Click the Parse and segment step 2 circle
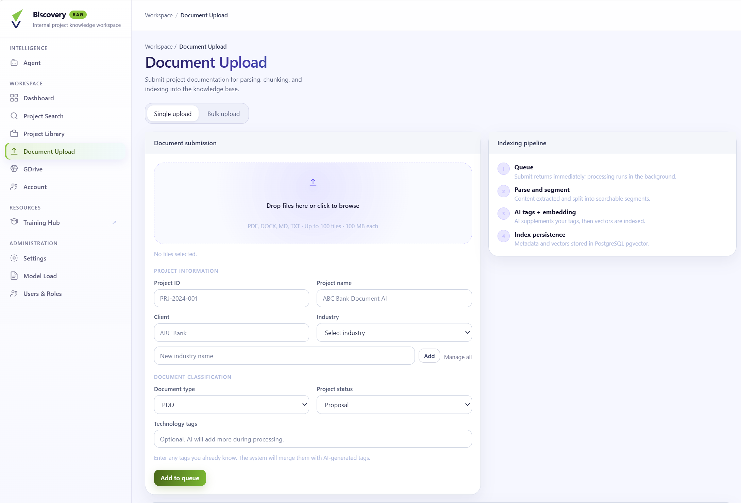Screen dimensions: 741x503 coord(503,191)
